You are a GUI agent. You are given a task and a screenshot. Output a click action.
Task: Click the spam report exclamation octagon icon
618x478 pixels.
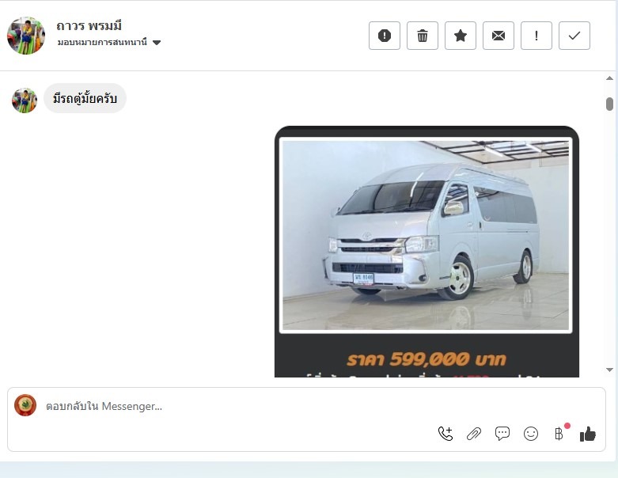pyautogui.click(x=385, y=36)
